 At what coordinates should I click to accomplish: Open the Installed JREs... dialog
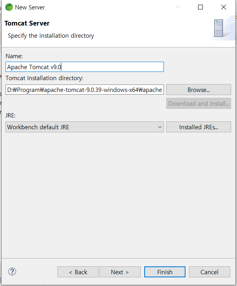coord(198,127)
